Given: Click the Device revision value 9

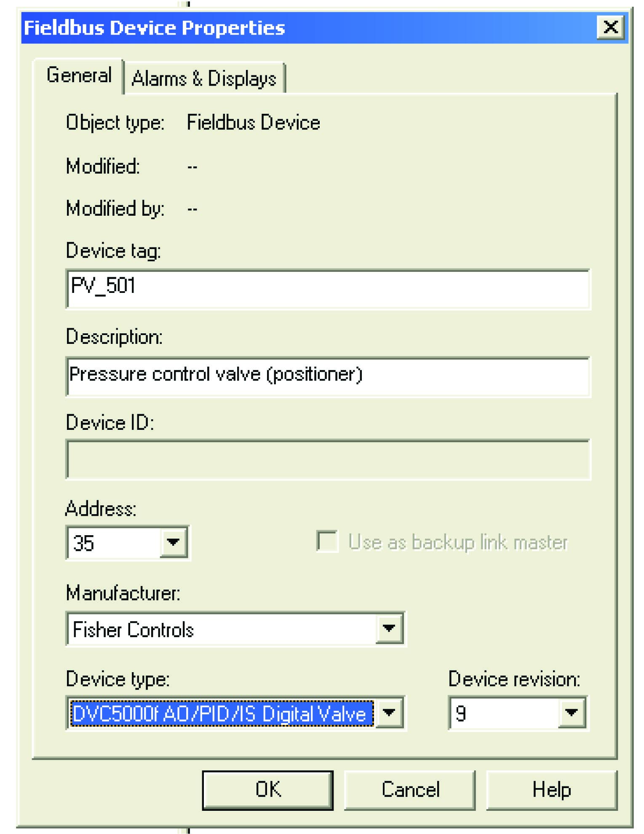Looking at the screenshot, I should tap(504, 713).
